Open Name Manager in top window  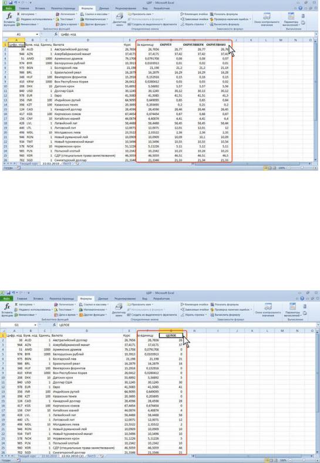click(x=119, y=19)
